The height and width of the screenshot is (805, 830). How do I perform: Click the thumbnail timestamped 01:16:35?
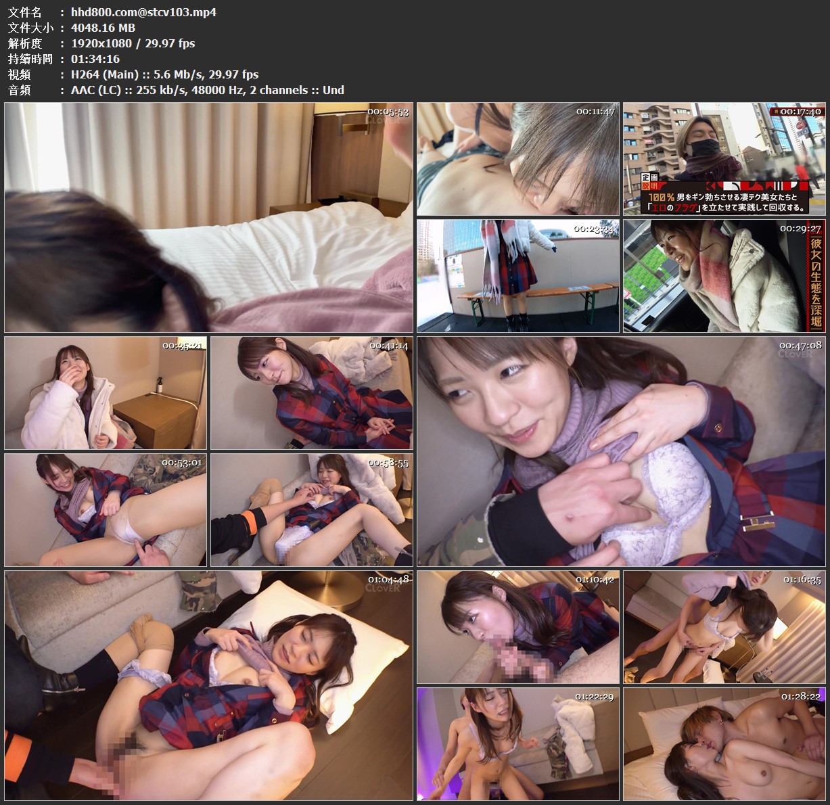[x=723, y=627]
